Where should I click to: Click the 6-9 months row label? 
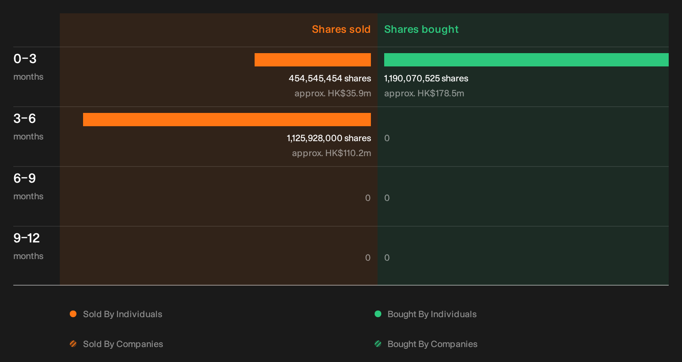pyautogui.click(x=28, y=186)
